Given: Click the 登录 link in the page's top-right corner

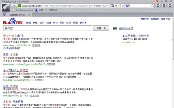Looking at the screenshot, I should (x=163, y=19).
